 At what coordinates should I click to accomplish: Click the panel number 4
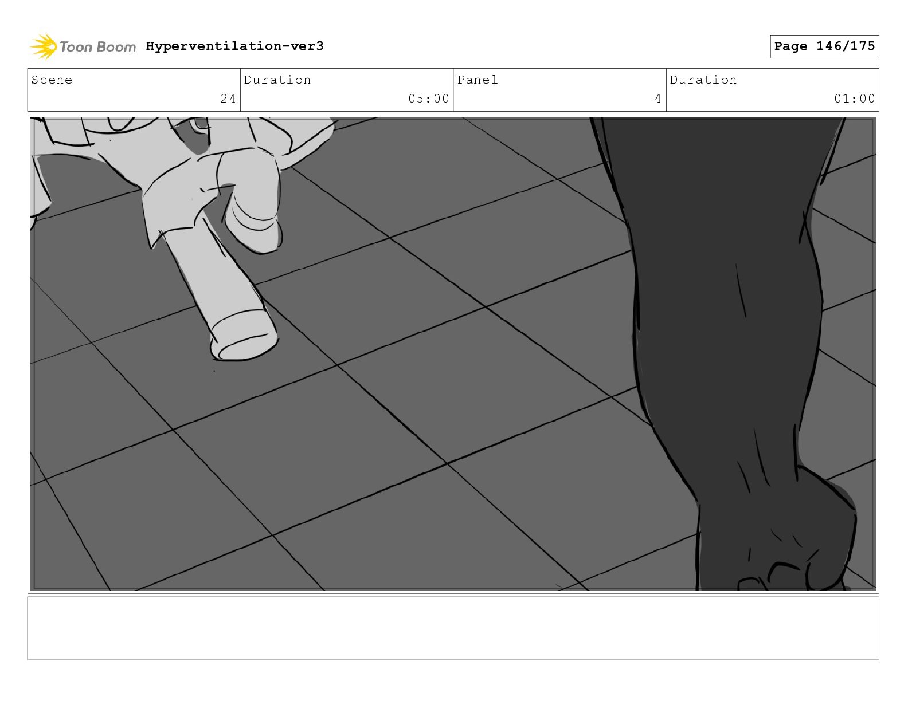pyautogui.click(x=658, y=99)
